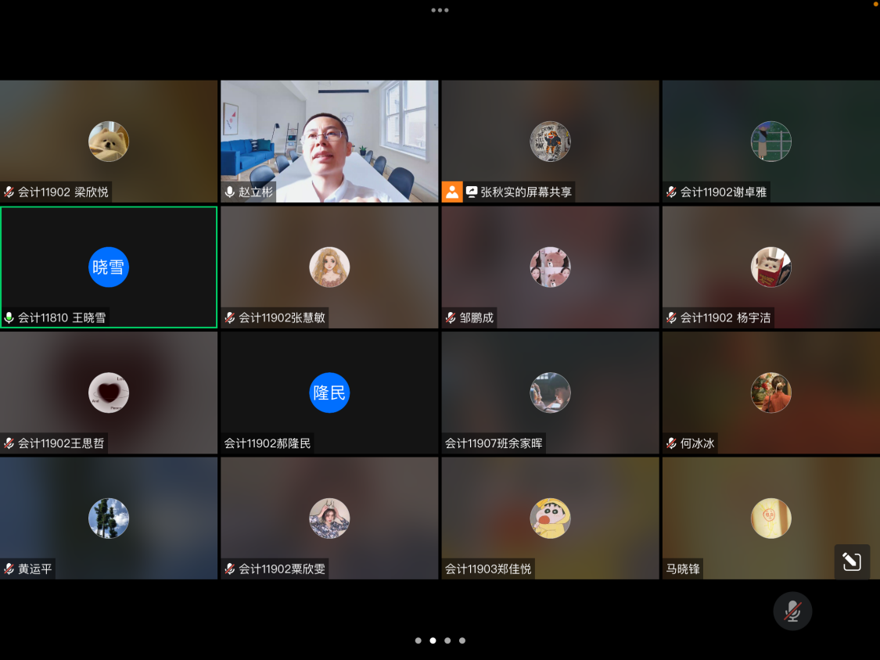Click the orange host icon beside 张秋实
Image resolution: width=880 pixels, height=660 pixels.
click(x=452, y=192)
